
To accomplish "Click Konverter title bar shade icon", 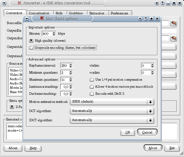I will click(x=174, y=3).
